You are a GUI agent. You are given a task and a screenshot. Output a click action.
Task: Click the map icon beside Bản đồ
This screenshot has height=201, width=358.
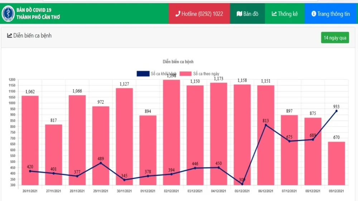point(239,14)
